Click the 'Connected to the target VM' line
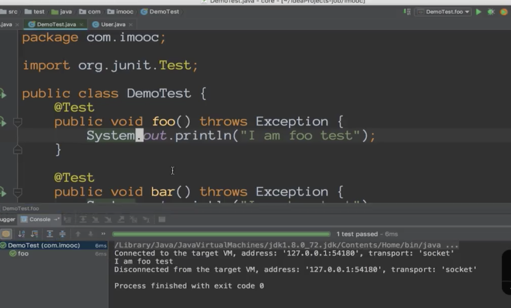This screenshot has height=308, width=511. (x=284, y=253)
